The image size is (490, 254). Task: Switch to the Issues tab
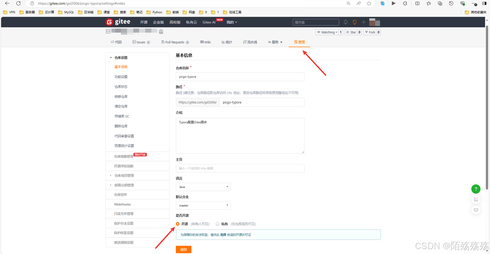point(141,42)
